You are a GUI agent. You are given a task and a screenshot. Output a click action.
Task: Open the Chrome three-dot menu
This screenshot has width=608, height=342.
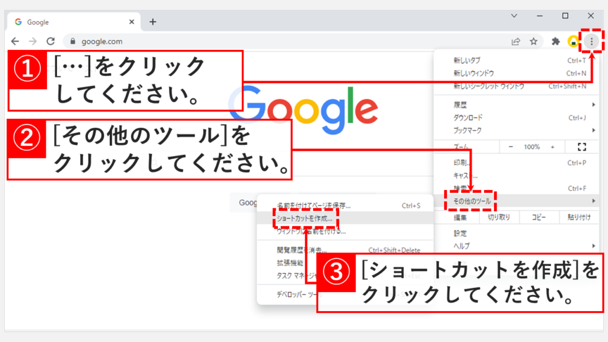591,41
